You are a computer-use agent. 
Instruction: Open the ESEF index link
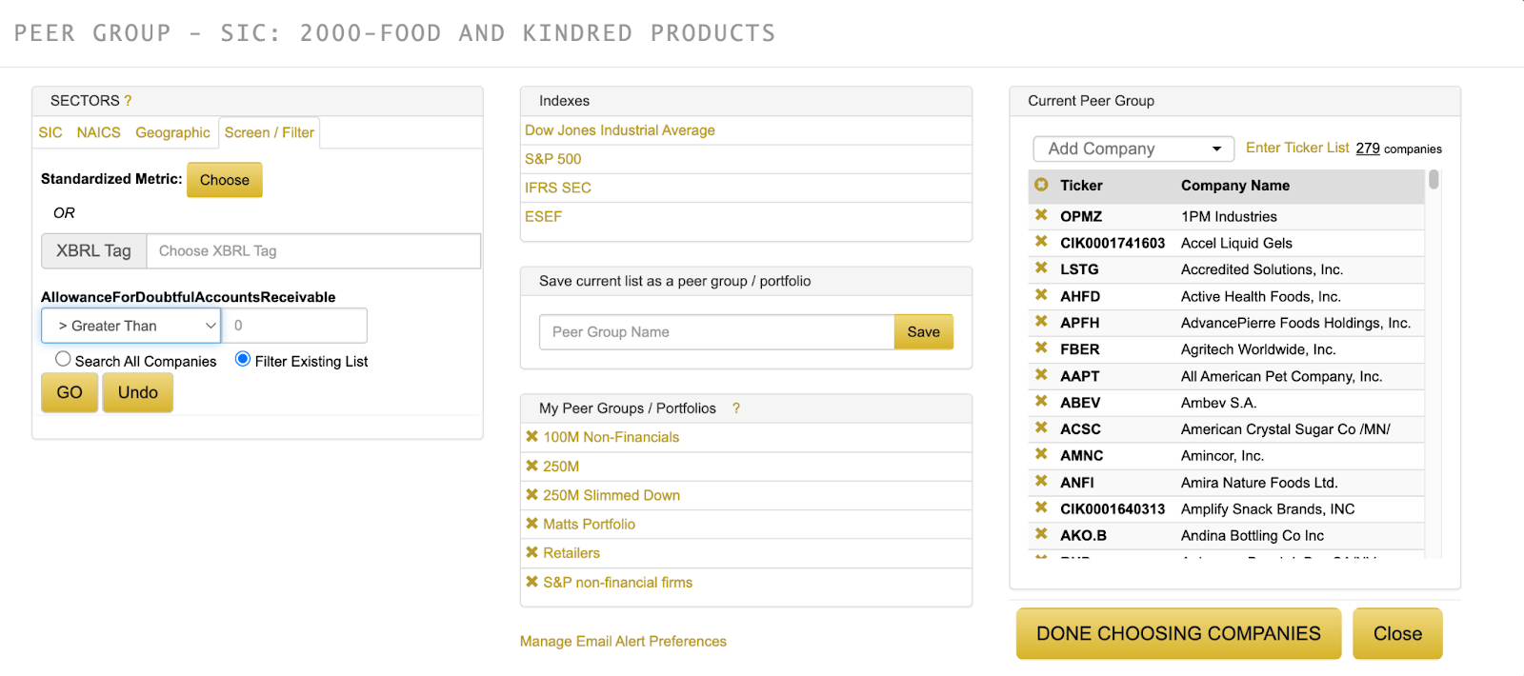coord(544,216)
